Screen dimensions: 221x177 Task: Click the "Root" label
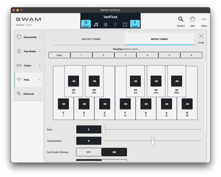click(49, 130)
